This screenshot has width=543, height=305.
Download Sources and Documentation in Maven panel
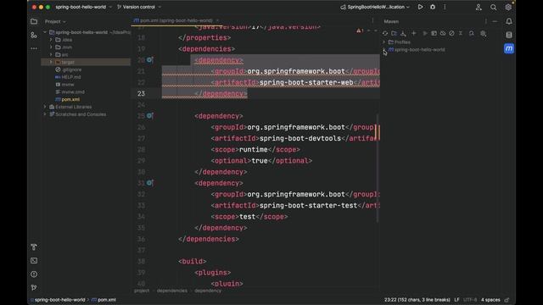tap(403, 33)
